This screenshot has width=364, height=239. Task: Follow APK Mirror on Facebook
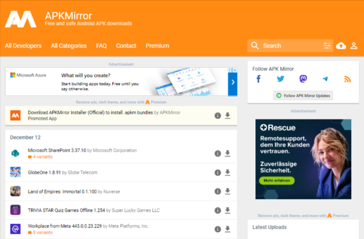pos(258,79)
